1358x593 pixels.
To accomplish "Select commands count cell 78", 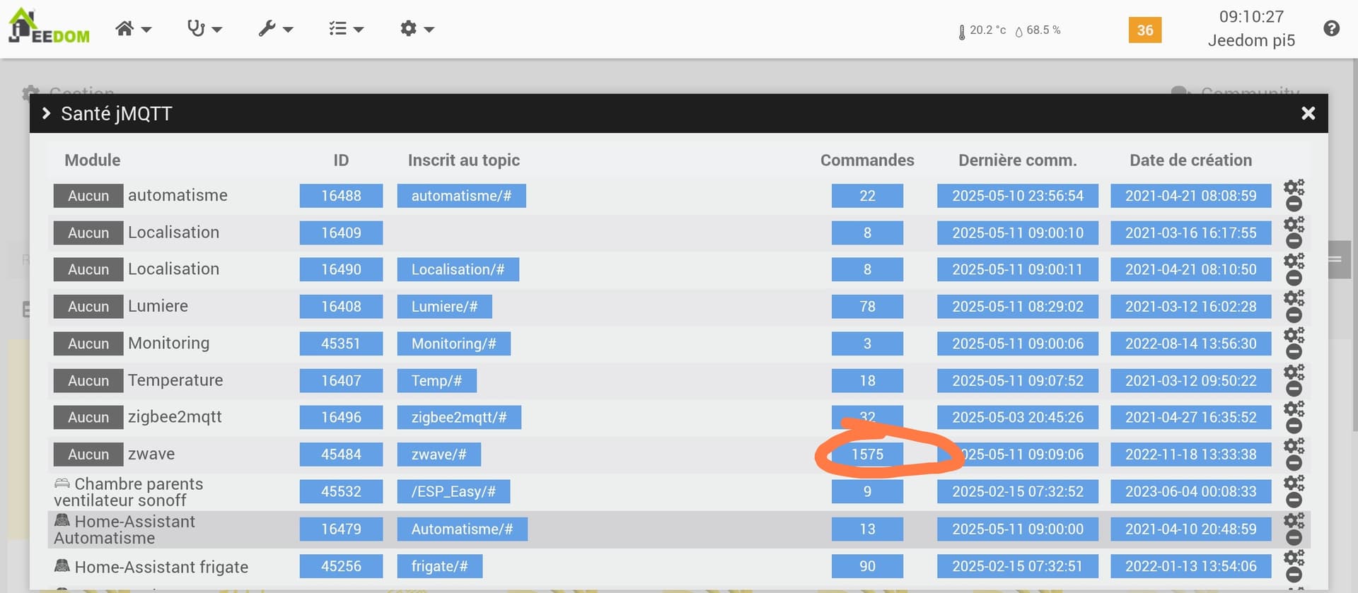I will 867,306.
